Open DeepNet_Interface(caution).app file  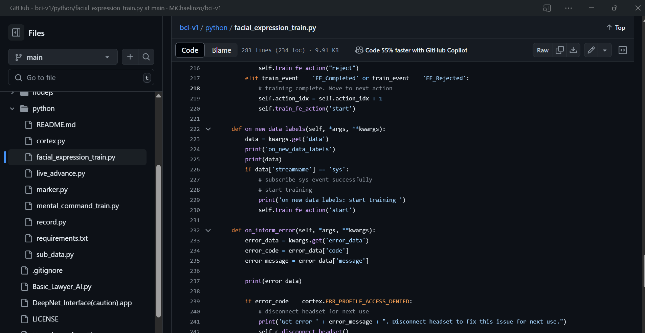click(x=82, y=303)
